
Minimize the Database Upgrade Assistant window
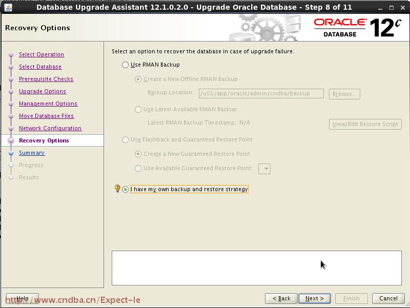pyautogui.click(x=380, y=8)
